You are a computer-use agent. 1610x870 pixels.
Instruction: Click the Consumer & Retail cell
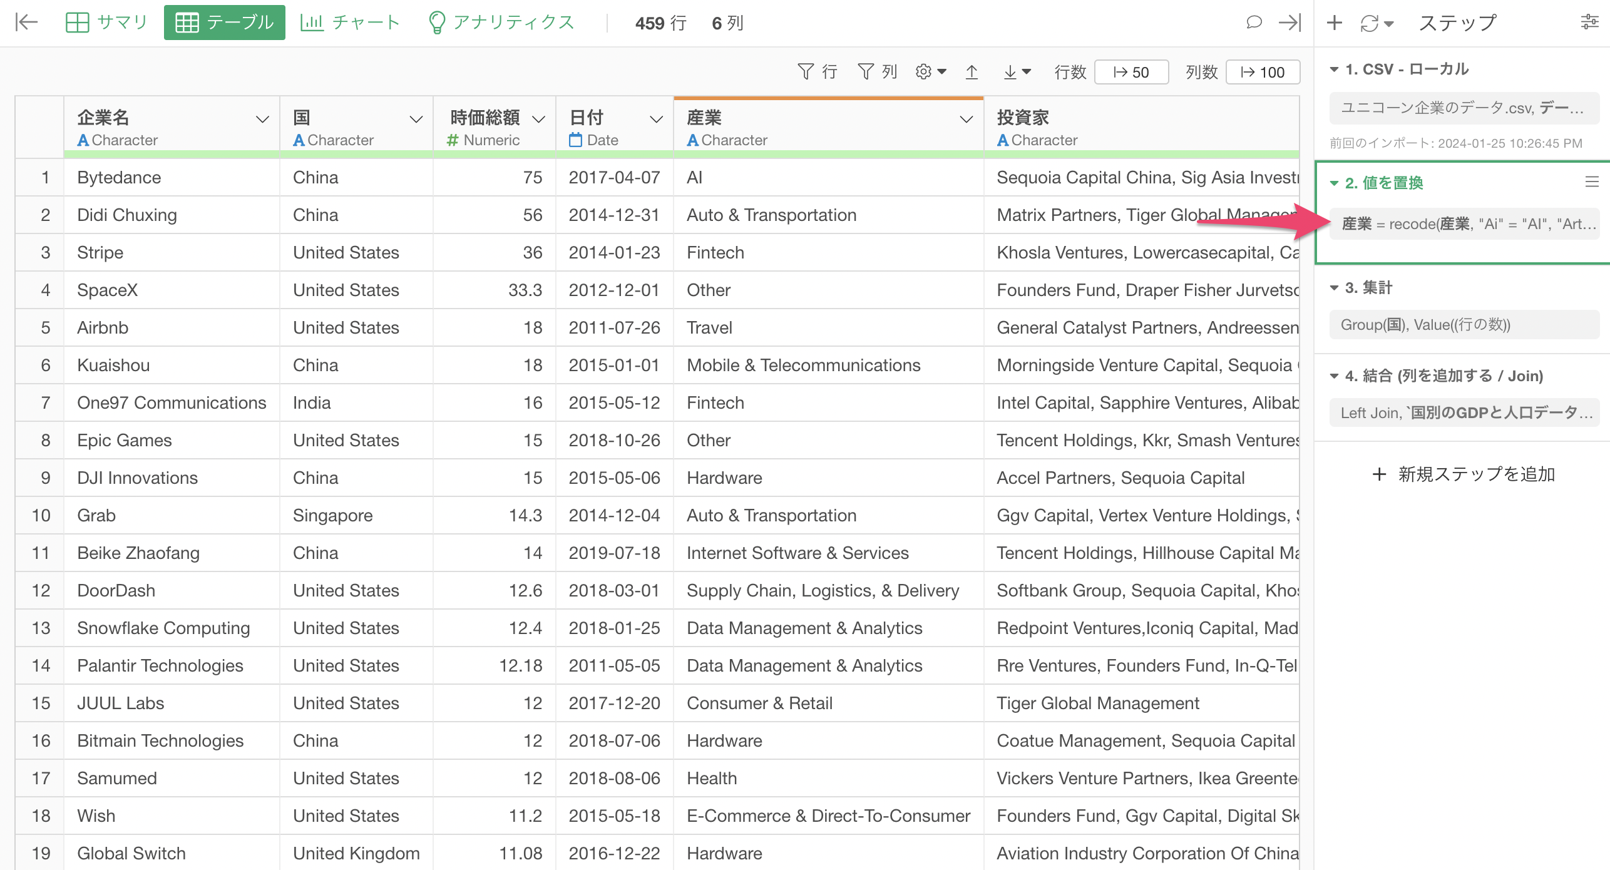tap(829, 704)
